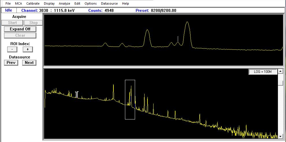This screenshot has height=142, width=286.
Task: Open the Help menu
Action: coord(126,3)
